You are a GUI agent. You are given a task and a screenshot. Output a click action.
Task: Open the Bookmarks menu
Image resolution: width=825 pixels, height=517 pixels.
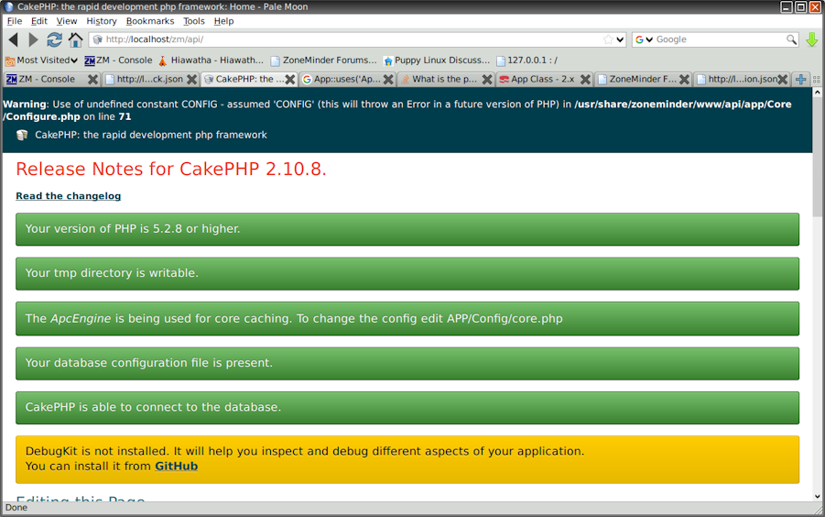click(x=150, y=21)
